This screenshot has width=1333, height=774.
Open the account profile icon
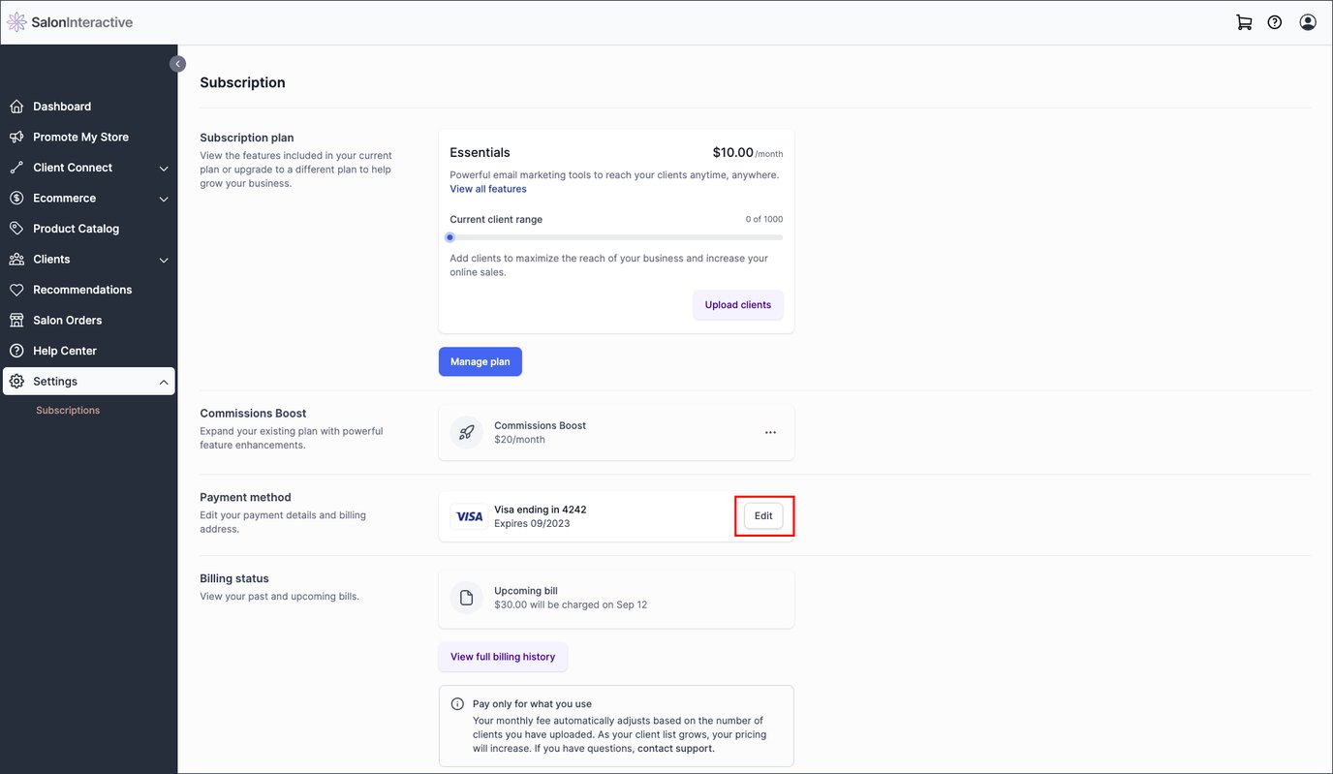(x=1307, y=20)
